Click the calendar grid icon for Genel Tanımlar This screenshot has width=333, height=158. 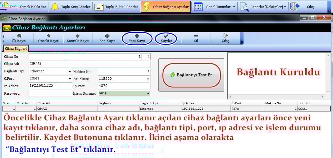pyautogui.click(x=198, y=7)
